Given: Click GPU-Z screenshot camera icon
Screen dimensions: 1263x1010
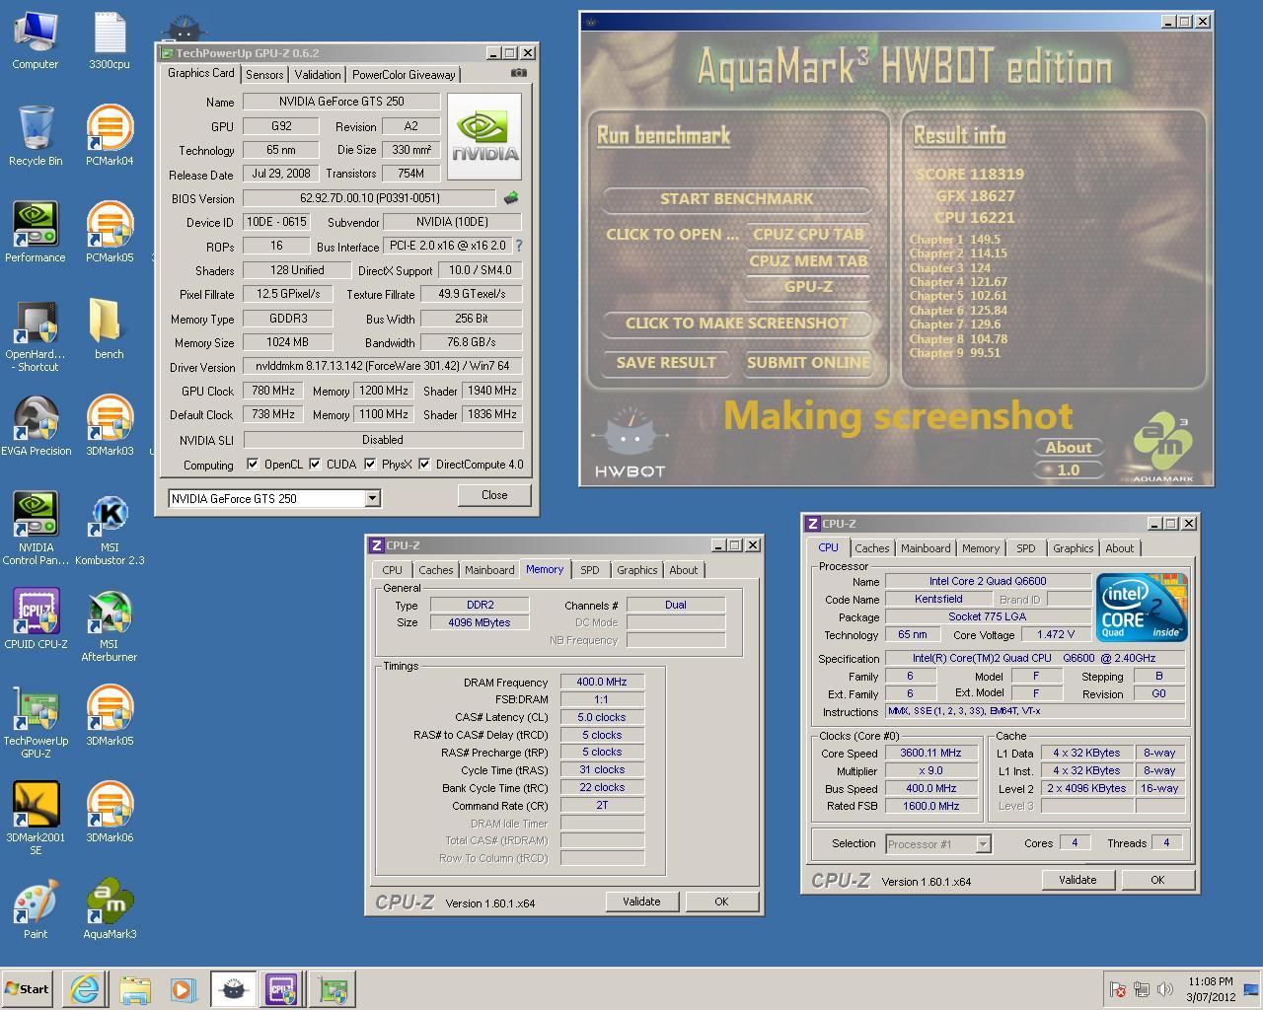Looking at the screenshot, I should pyautogui.click(x=519, y=73).
